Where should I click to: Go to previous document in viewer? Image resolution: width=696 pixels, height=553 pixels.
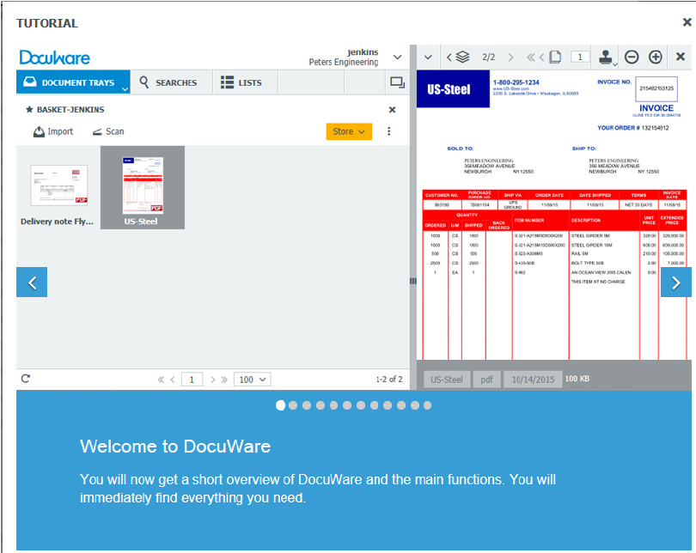pyautogui.click(x=449, y=58)
